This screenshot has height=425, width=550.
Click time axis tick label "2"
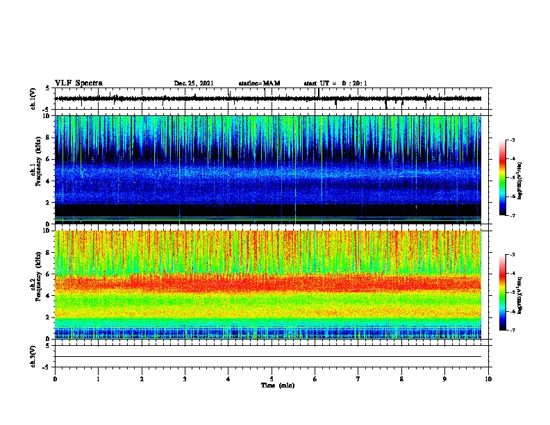pos(142,378)
